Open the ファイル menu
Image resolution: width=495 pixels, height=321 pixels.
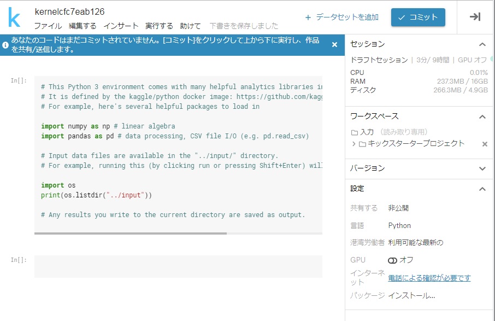pyautogui.click(x=48, y=26)
